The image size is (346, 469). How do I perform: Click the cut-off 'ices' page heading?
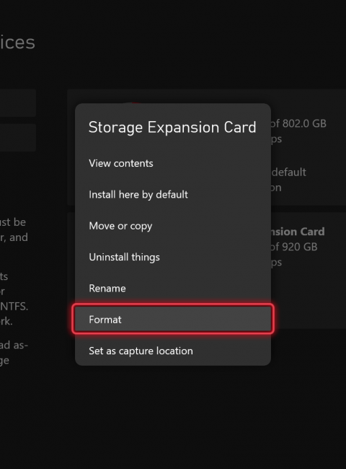17,42
